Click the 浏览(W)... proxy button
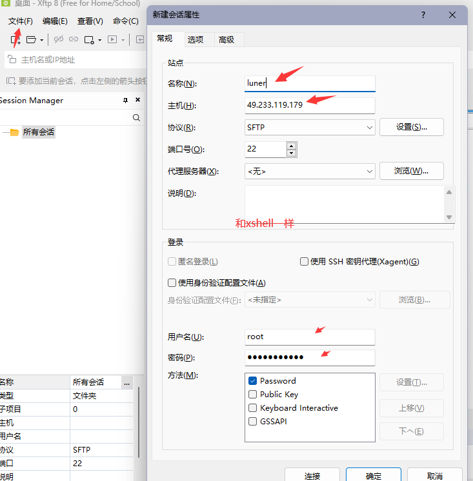Image resolution: width=473 pixels, height=481 pixels. (411, 171)
